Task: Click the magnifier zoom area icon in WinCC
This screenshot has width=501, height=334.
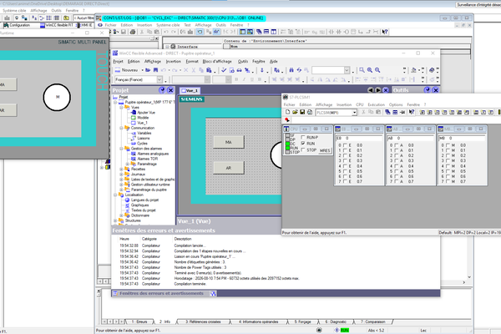Action: click(362, 70)
